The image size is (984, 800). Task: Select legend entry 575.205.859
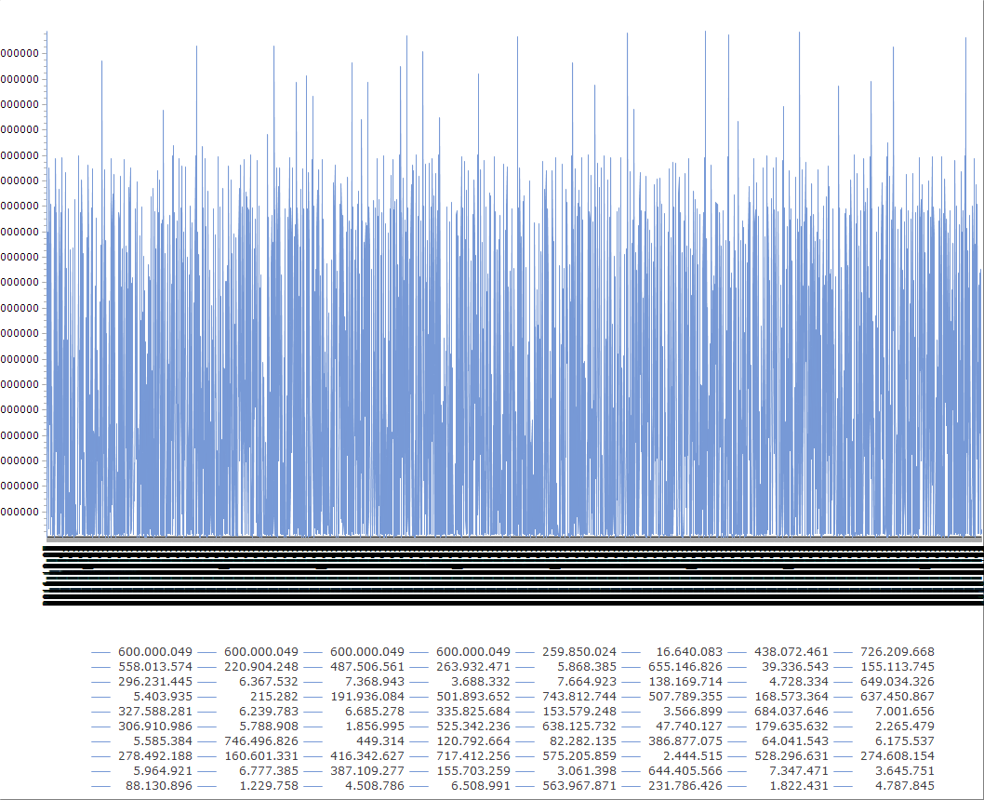click(x=579, y=756)
